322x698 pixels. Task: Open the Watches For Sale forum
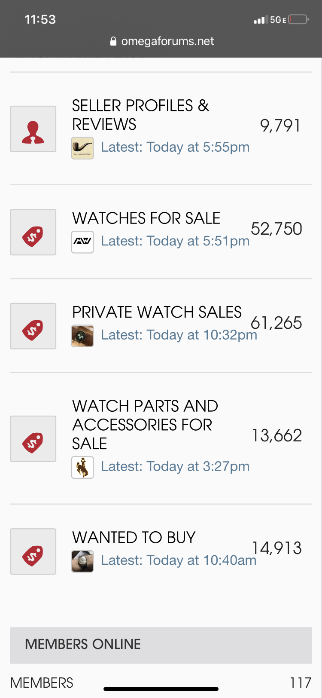146,218
